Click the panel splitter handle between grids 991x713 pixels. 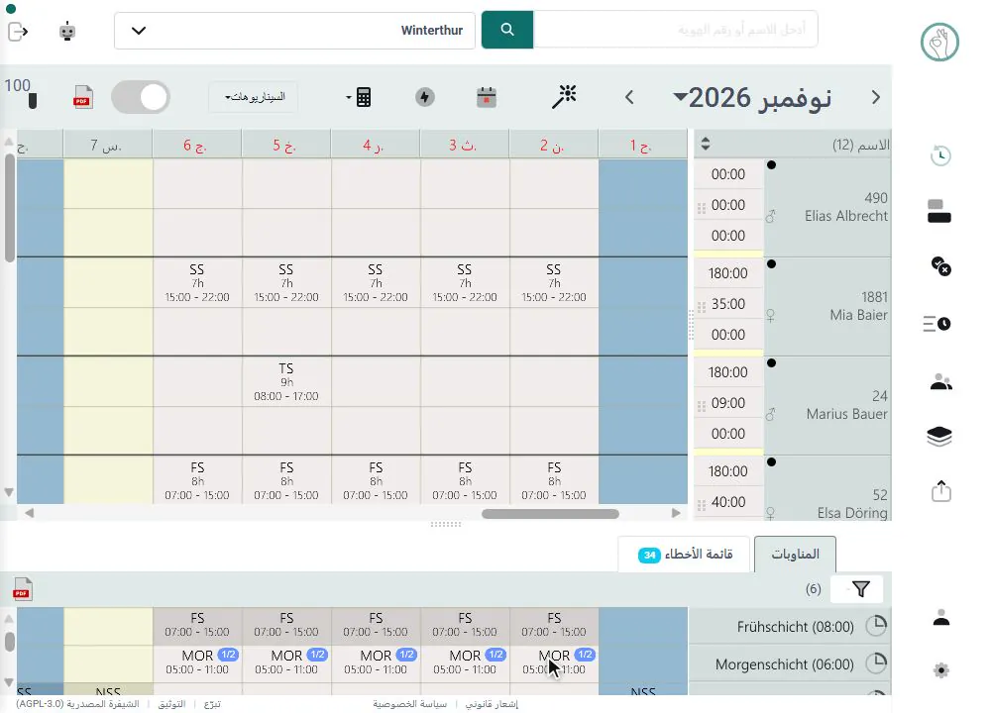pos(446,524)
